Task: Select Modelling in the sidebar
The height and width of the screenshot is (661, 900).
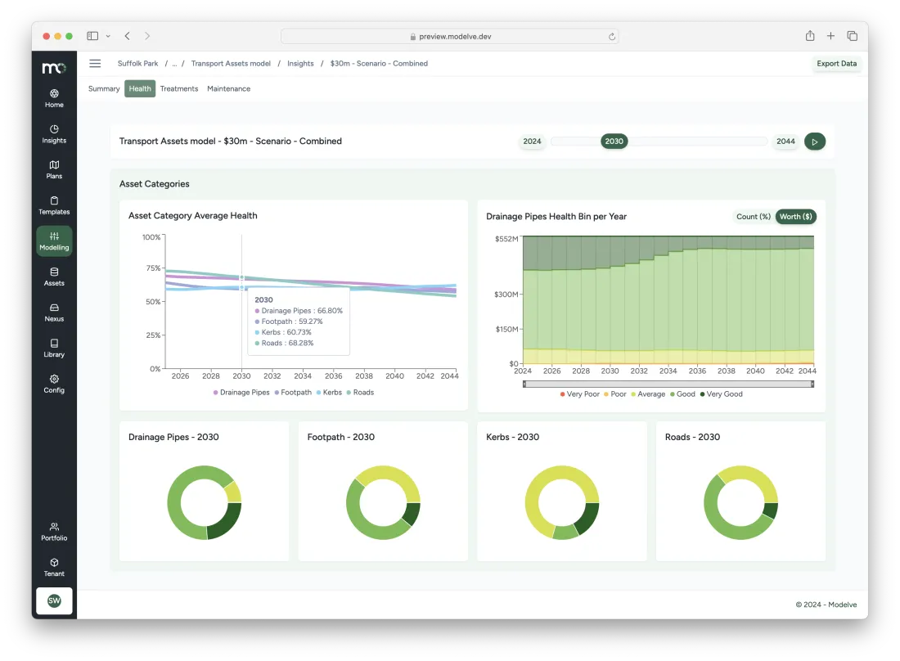Action: pyautogui.click(x=54, y=241)
